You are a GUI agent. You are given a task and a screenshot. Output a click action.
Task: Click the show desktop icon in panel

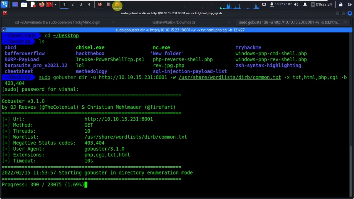click(15, 4)
